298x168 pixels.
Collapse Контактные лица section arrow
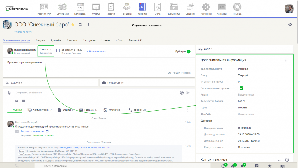(x=279, y=160)
